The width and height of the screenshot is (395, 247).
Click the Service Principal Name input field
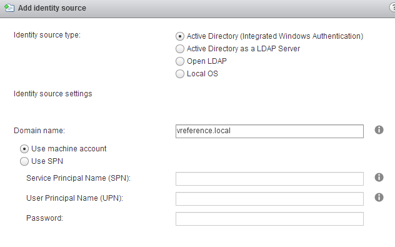[x=269, y=179]
